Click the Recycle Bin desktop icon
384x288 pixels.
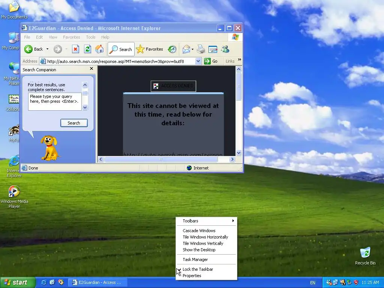click(x=365, y=256)
